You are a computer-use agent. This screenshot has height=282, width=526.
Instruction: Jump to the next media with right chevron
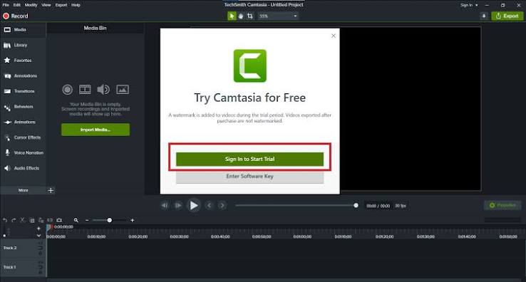click(x=222, y=206)
